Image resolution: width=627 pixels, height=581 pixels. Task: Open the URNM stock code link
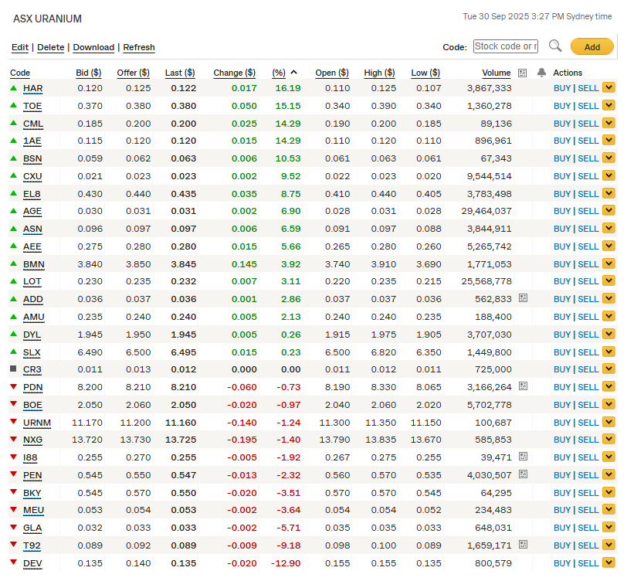37,423
